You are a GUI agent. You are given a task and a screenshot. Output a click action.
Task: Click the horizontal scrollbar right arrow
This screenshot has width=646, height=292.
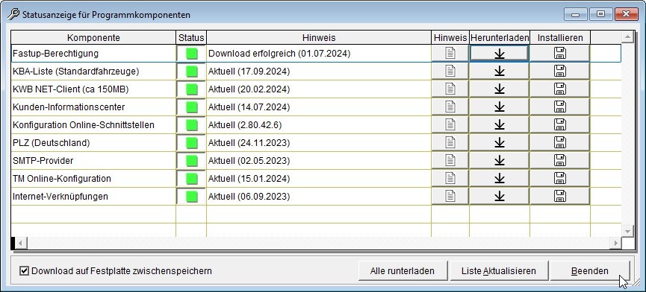[x=615, y=243]
